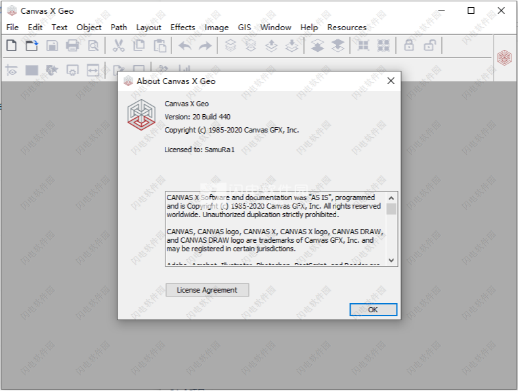Viewport: 518px width, 391px height.
Task: Click the closed padlock Lock icon
Action: click(x=409, y=45)
